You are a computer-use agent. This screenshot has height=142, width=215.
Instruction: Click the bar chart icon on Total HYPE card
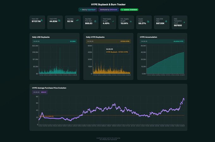tap(59, 21)
